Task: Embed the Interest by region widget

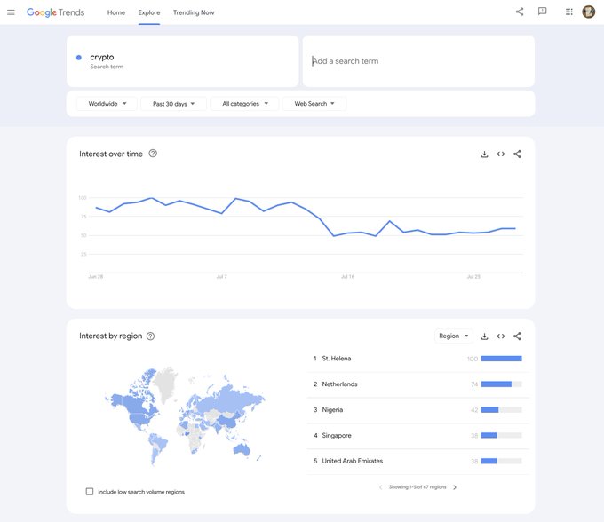Action: 501,336
